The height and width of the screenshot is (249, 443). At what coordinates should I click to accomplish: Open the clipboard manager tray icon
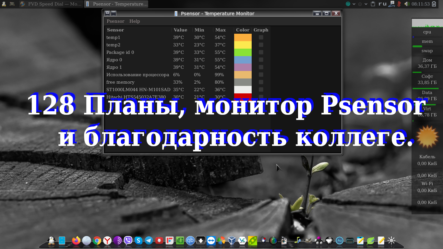pyautogui.click(x=373, y=4)
